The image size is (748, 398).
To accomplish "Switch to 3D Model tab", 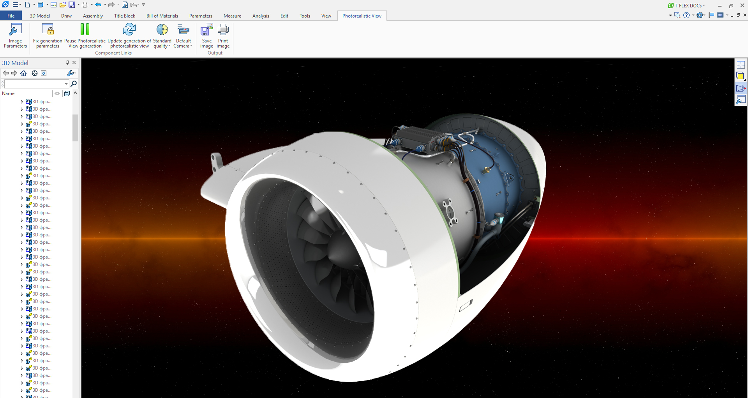I will [x=40, y=16].
